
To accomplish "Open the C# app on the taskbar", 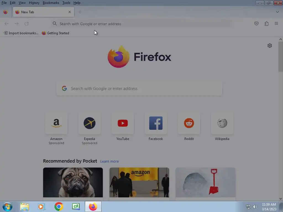I will click(76, 206).
